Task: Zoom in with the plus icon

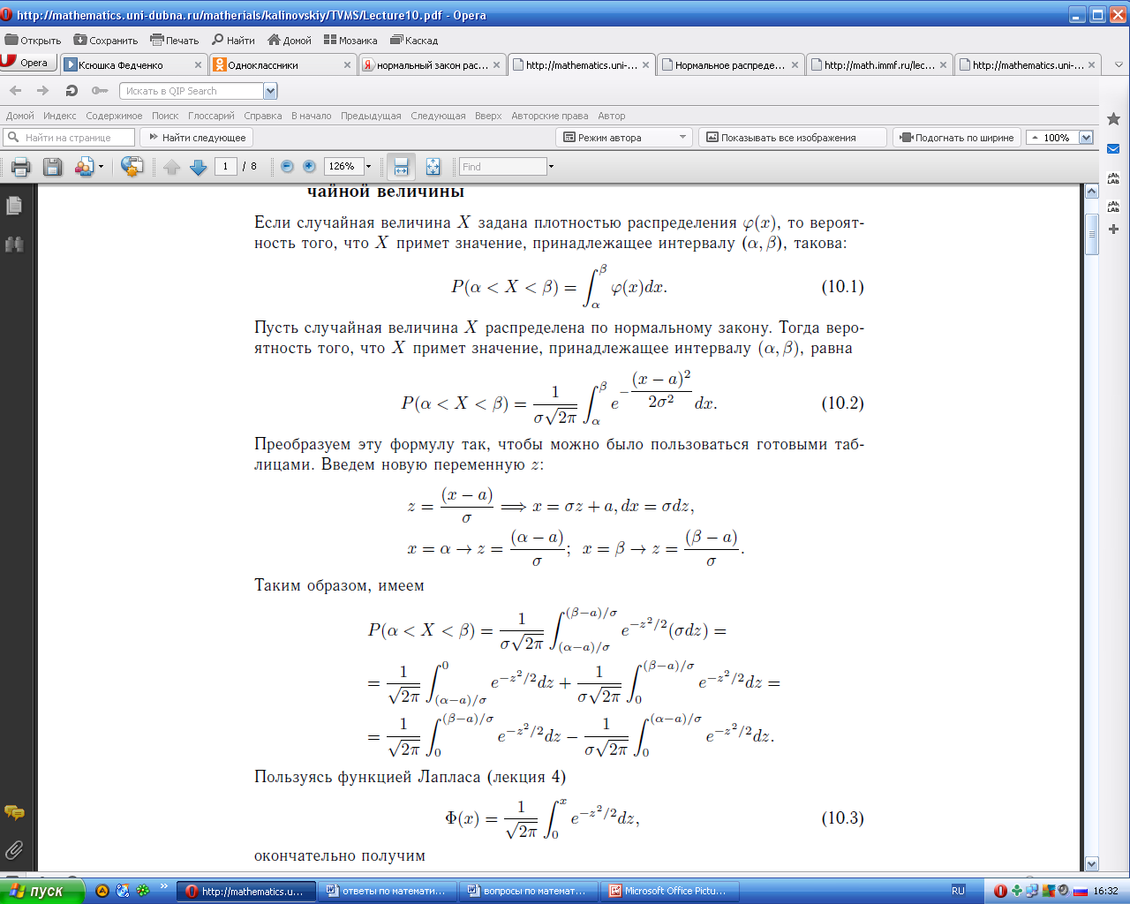Action: (x=309, y=166)
